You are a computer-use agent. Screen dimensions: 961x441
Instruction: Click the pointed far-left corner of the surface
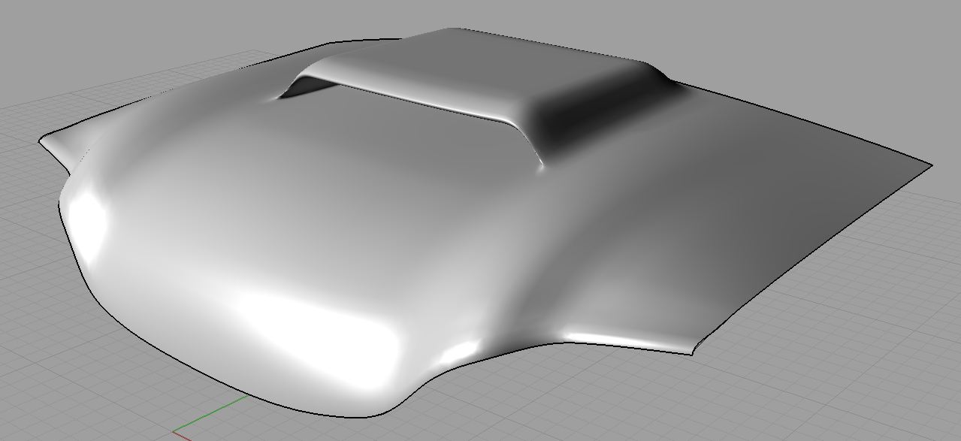(x=42, y=140)
